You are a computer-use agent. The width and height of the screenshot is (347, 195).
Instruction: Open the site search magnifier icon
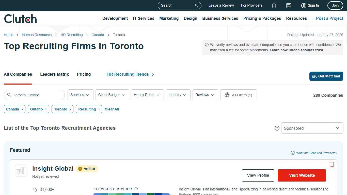[196, 5]
